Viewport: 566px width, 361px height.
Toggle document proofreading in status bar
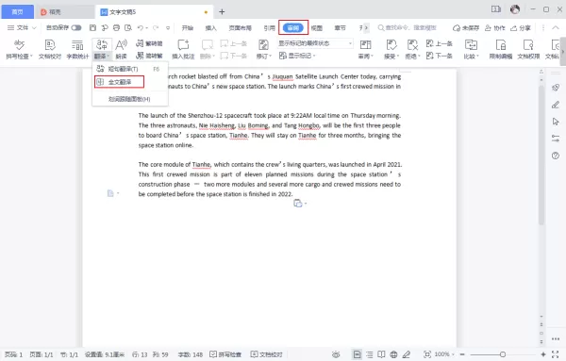[x=266, y=354]
